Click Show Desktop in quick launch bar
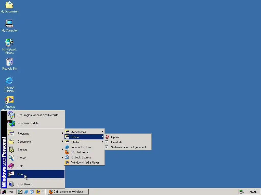The image size is (261, 195). 20,192
